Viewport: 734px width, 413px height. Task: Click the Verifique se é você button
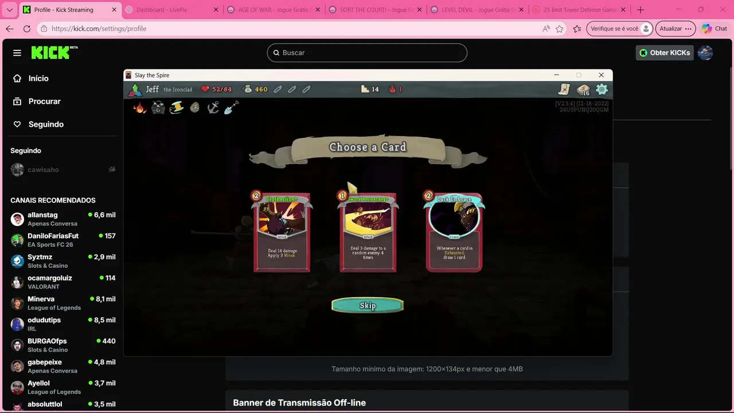point(620,29)
